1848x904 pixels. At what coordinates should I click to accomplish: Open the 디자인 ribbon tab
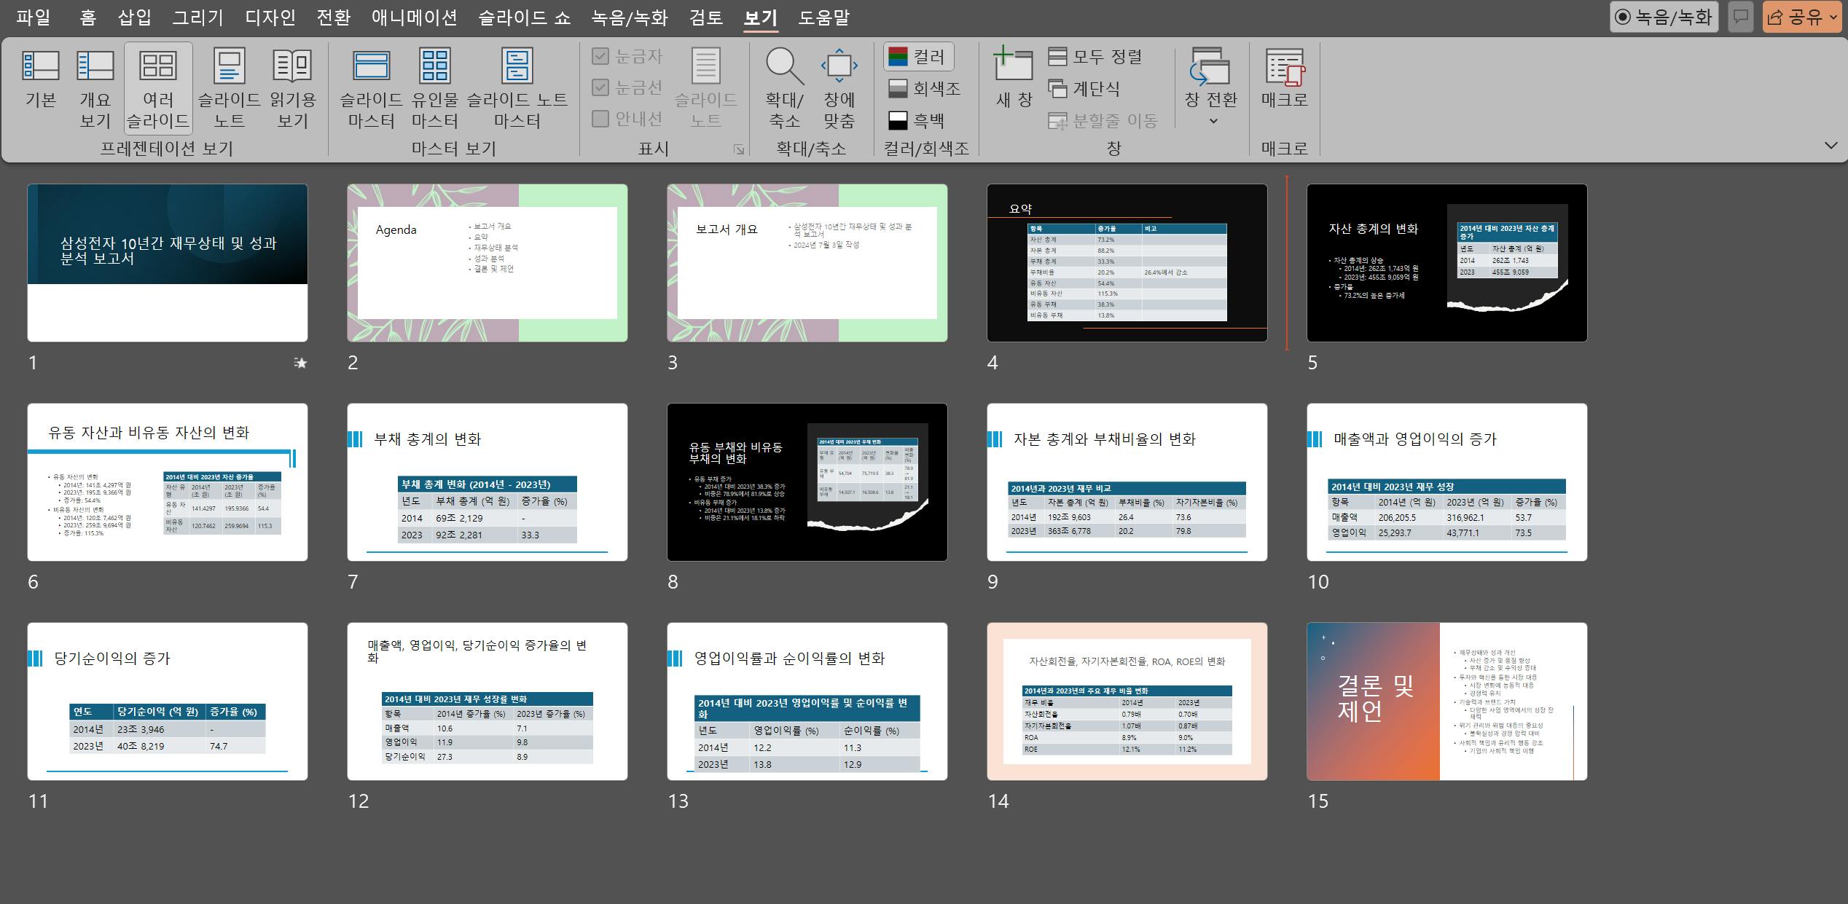(270, 17)
